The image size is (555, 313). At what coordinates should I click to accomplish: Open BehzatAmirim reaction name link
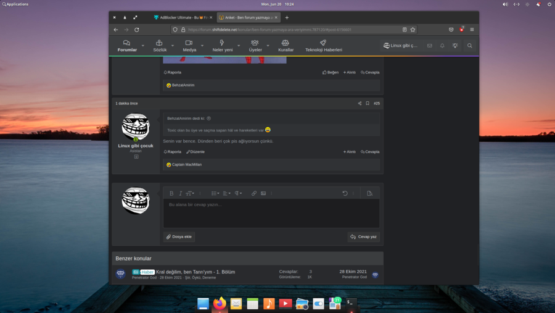coord(183,85)
